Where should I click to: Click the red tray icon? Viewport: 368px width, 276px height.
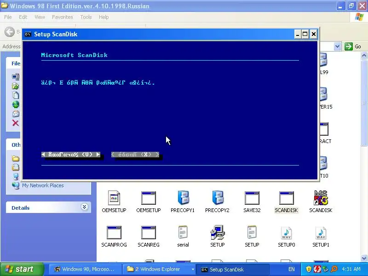tap(317, 269)
